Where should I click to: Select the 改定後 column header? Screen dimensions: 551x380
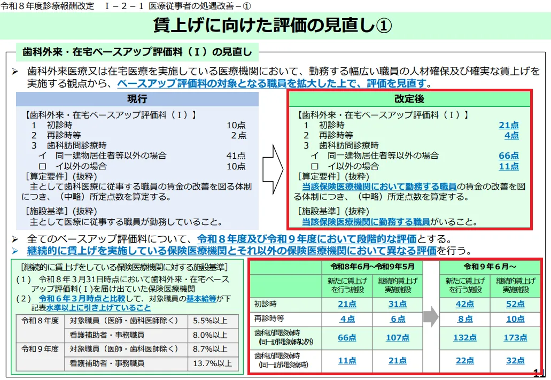(409, 99)
